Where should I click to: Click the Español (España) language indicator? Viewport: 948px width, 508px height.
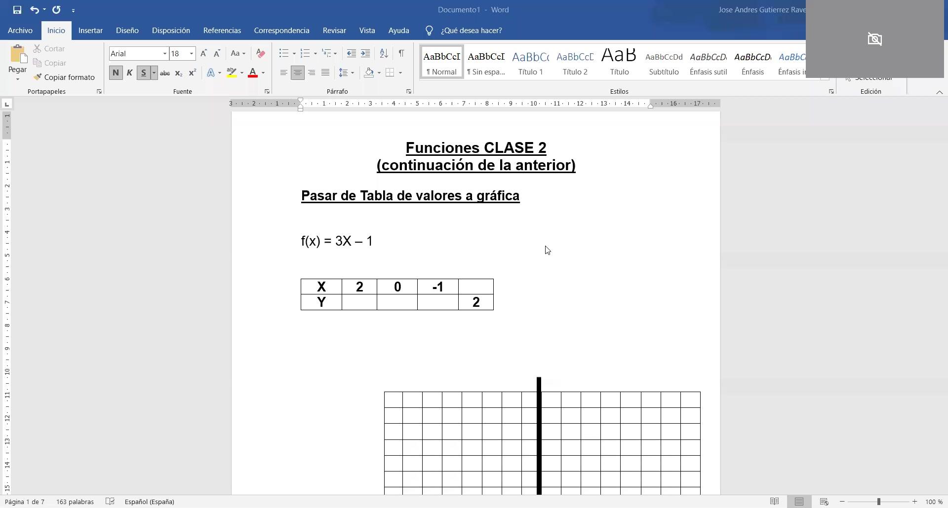point(150,502)
